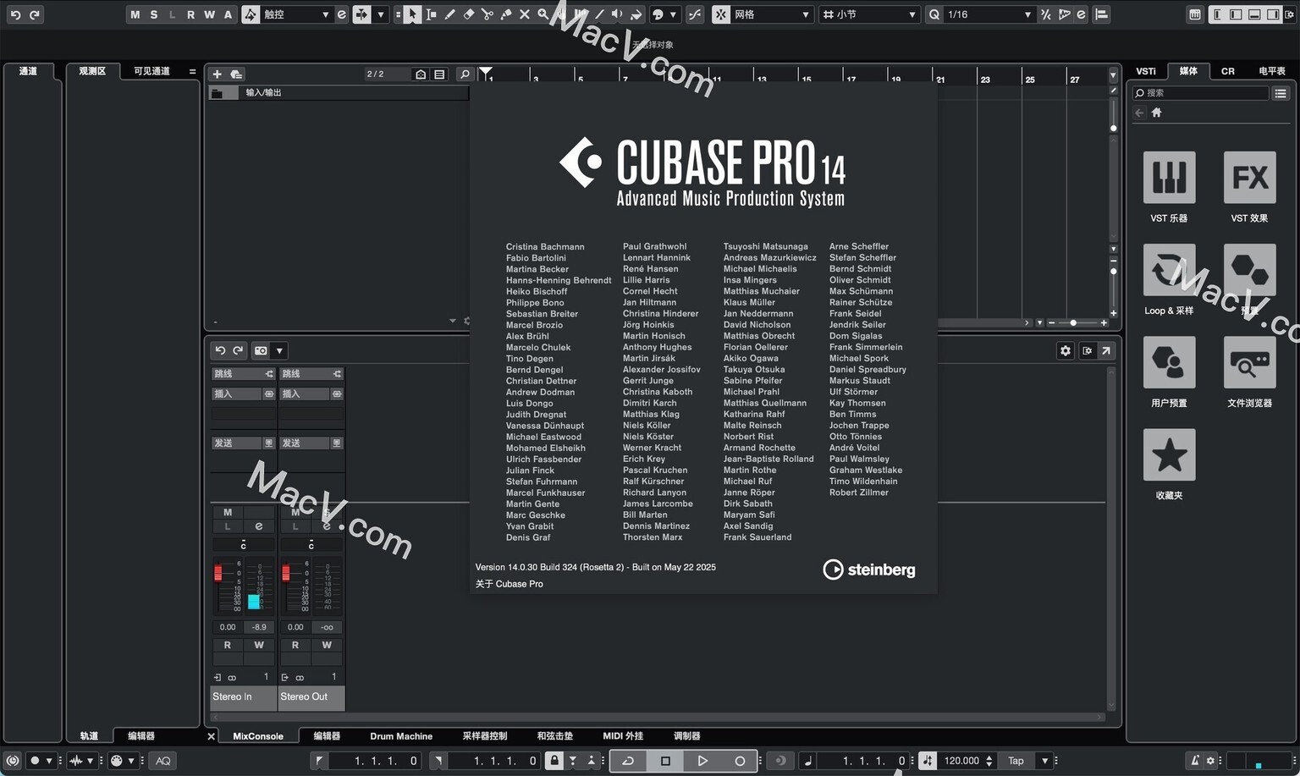This screenshot has width=1300, height=776.
Task: Click the Tap tempo button
Action: (1016, 761)
